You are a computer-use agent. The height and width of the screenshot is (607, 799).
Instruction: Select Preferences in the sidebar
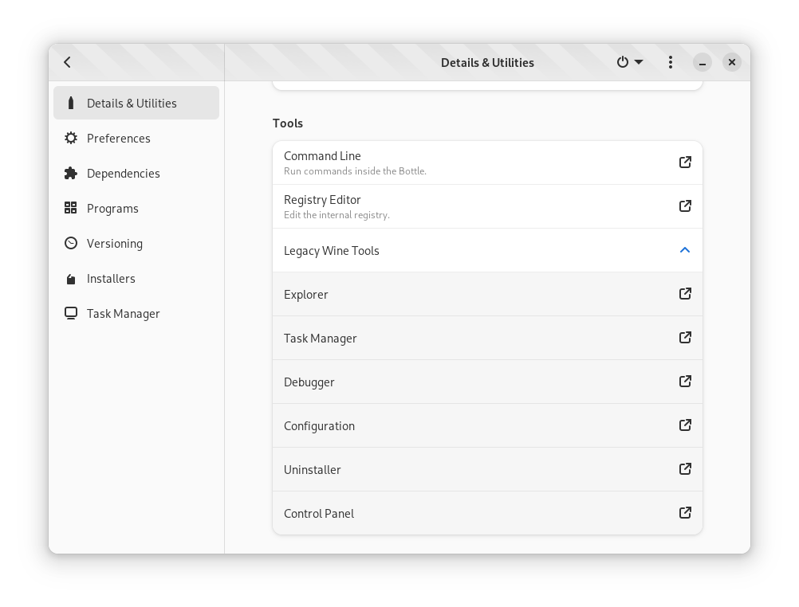[119, 139]
